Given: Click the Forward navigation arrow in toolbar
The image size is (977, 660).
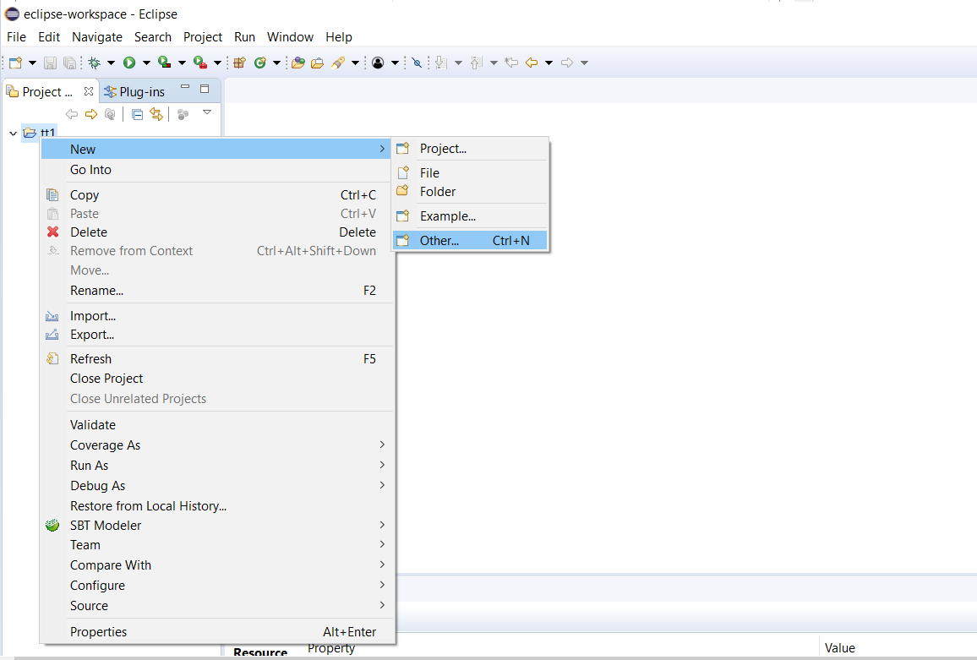Looking at the screenshot, I should (567, 63).
